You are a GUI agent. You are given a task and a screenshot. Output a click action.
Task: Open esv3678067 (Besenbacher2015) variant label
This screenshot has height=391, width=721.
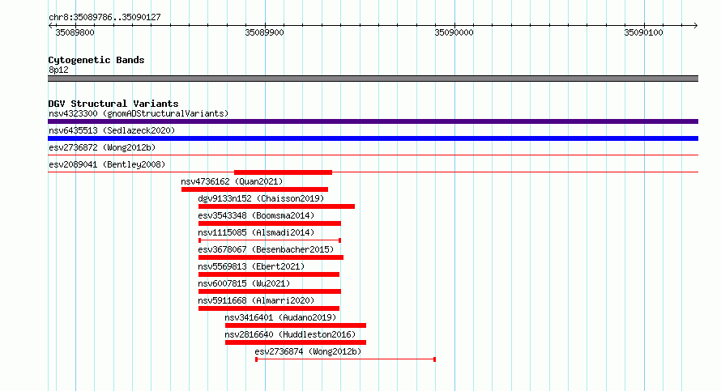266,249
